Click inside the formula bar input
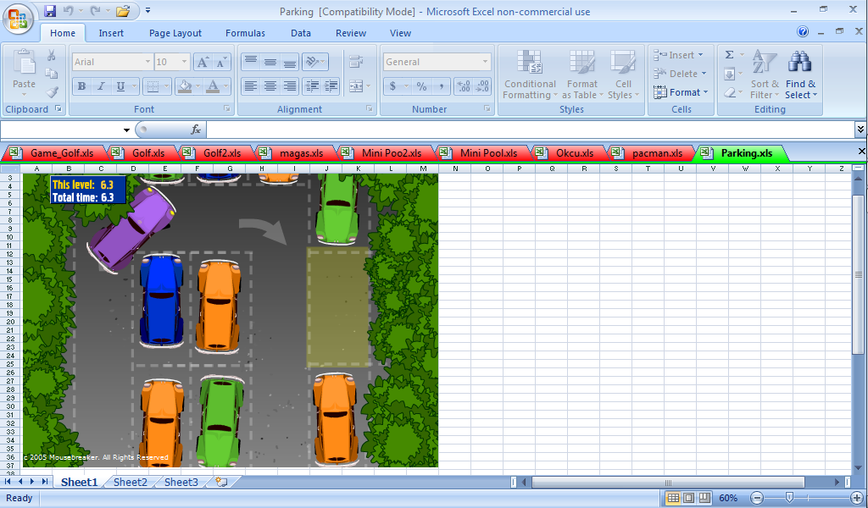This screenshot has width=868, height=508. click(531, 130)
